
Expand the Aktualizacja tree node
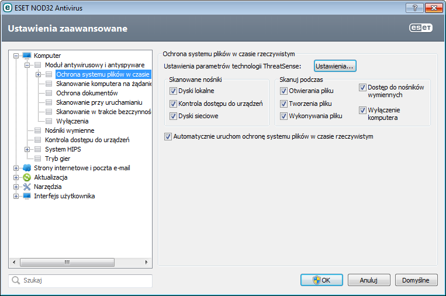tap(16, 178)
